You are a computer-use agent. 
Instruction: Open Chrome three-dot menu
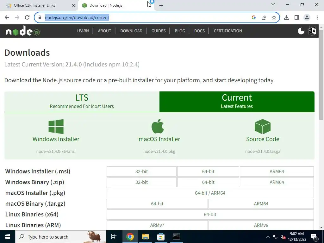(x=317, y=17)
